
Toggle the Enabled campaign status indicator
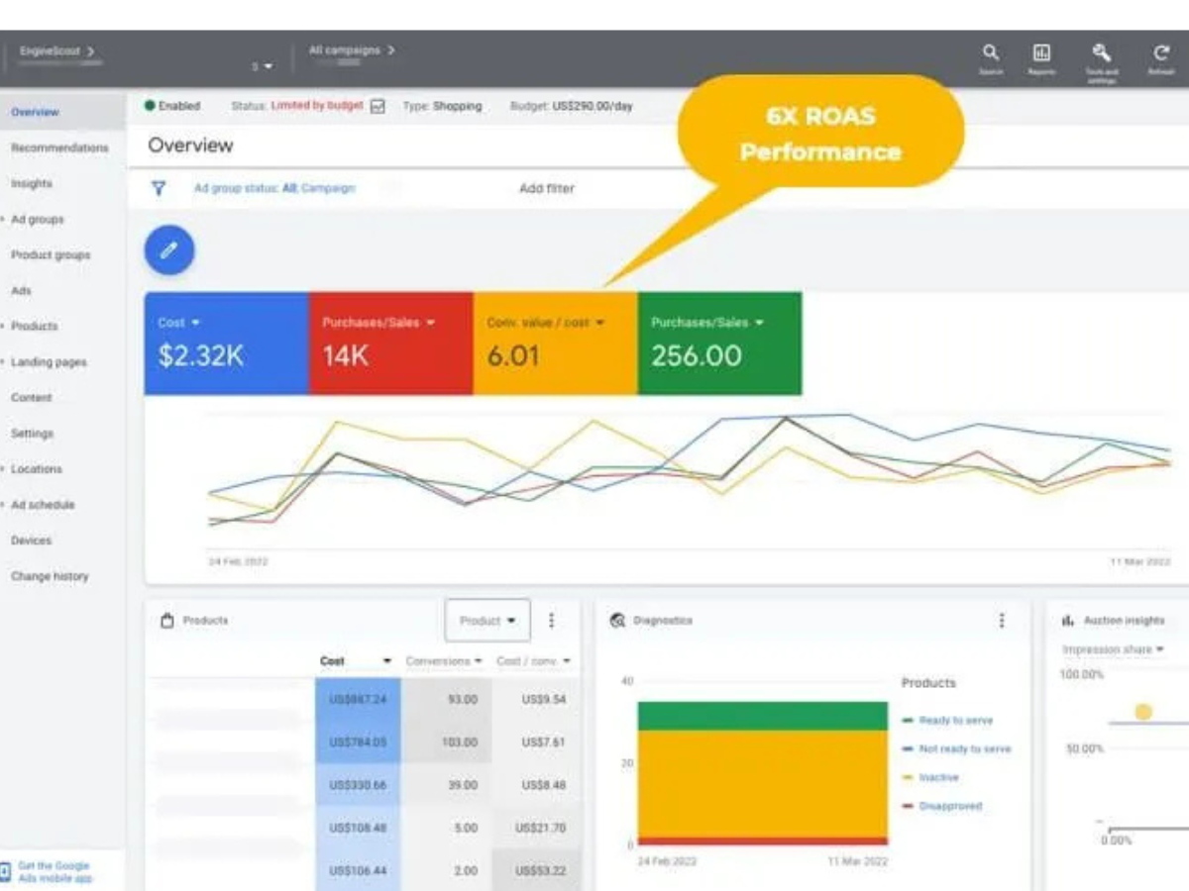151,106
